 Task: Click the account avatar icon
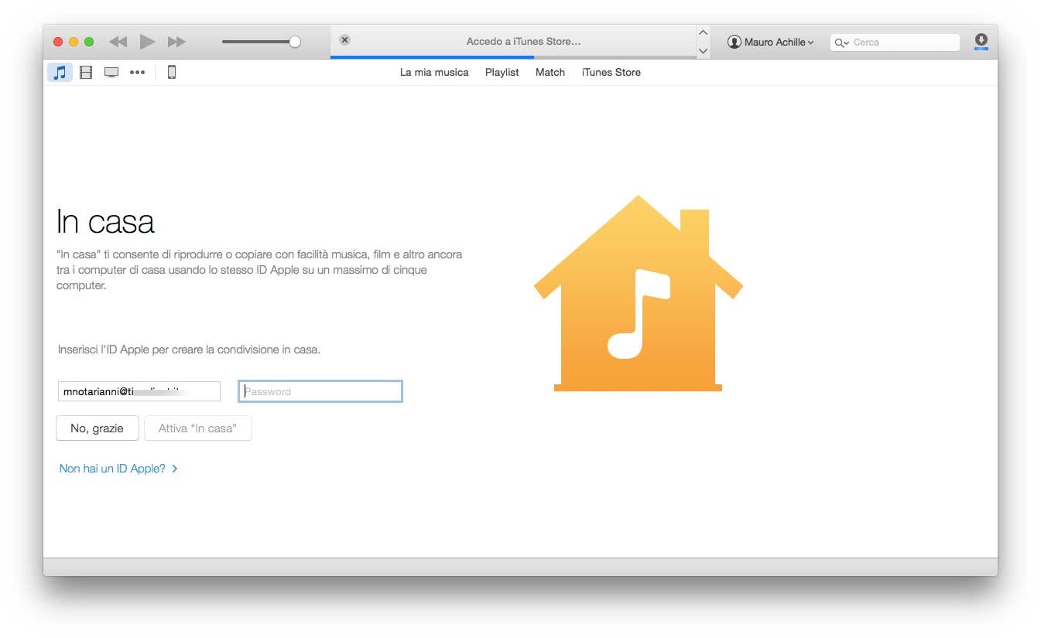pyautogui.click(x=735, y=42)
